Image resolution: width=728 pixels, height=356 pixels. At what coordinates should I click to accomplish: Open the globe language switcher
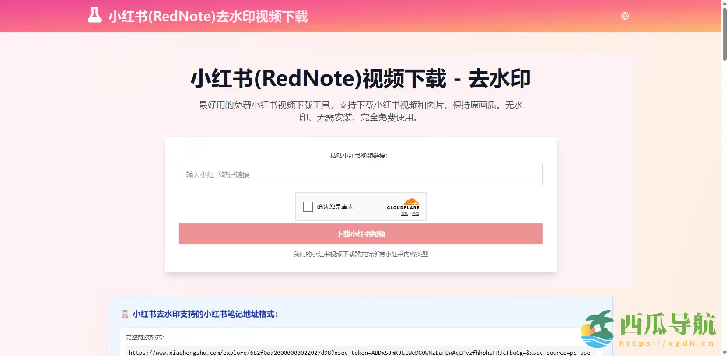625,16
